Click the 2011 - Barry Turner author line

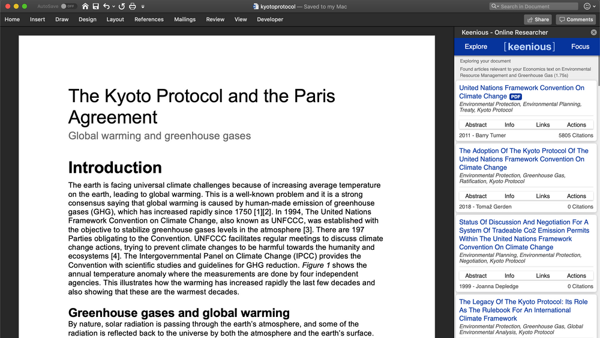pos(482,136)
